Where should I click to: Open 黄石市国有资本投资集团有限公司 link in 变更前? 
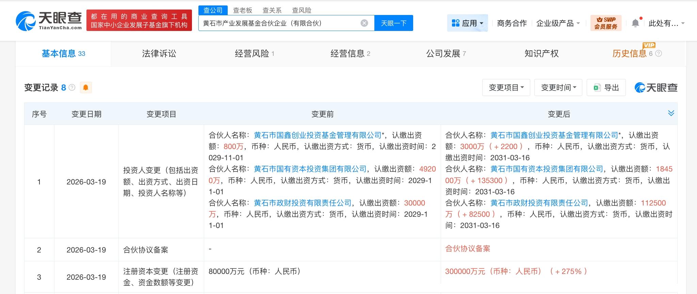310,169
